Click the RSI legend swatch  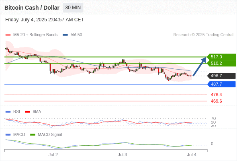coord(8,112)
